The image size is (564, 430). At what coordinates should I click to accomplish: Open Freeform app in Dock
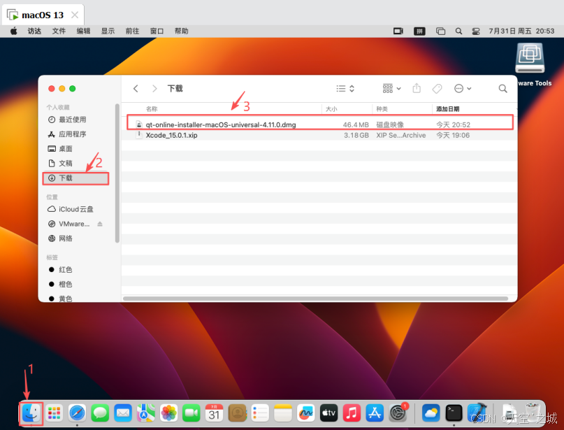click(x=305, y=413)
